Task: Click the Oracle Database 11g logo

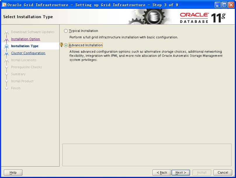Action: 203,18
